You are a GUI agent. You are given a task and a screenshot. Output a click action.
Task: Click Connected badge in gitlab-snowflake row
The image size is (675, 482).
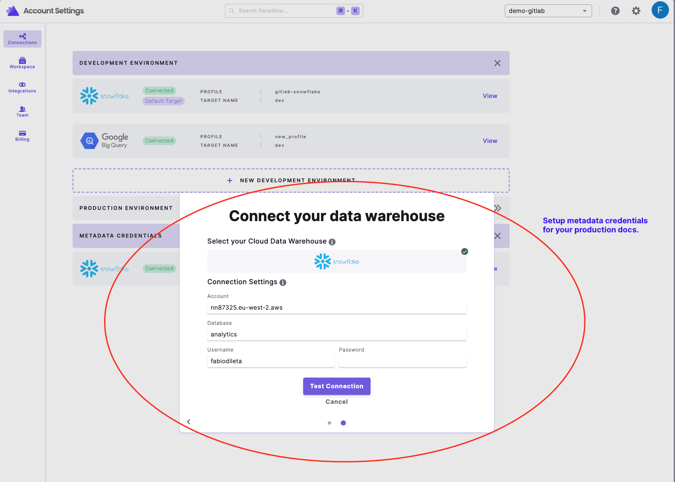(159, 91)
